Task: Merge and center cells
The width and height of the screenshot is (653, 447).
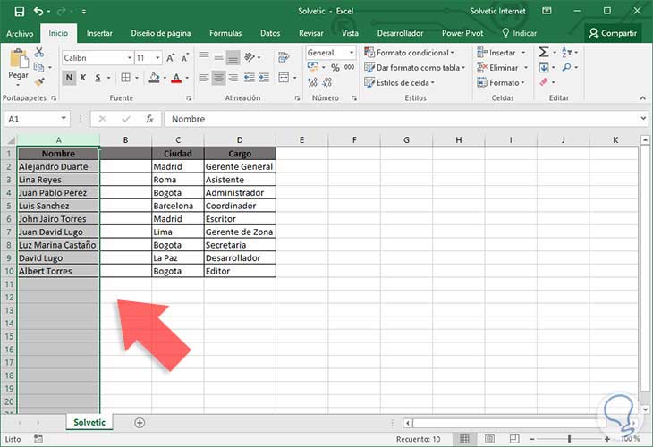Action: (x=284, y=78)
